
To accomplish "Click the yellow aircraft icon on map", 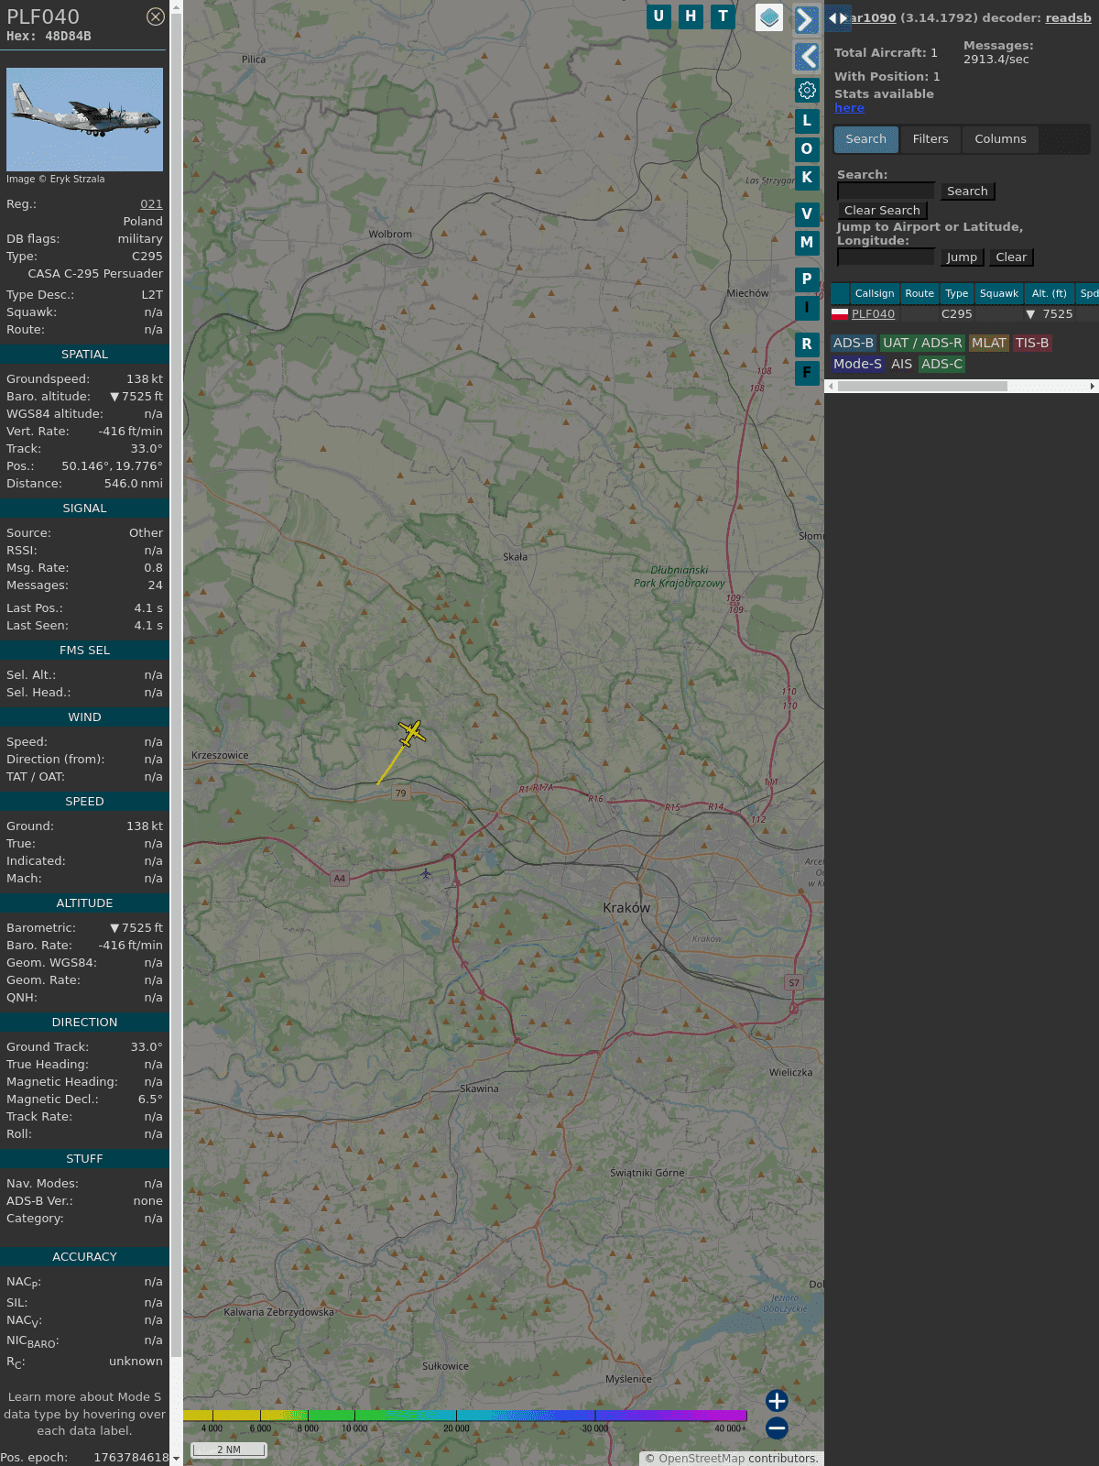I will 412,732.
